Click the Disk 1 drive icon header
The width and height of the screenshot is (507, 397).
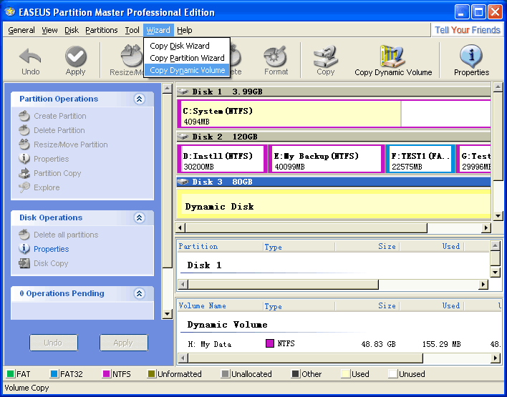click(183, 92)
